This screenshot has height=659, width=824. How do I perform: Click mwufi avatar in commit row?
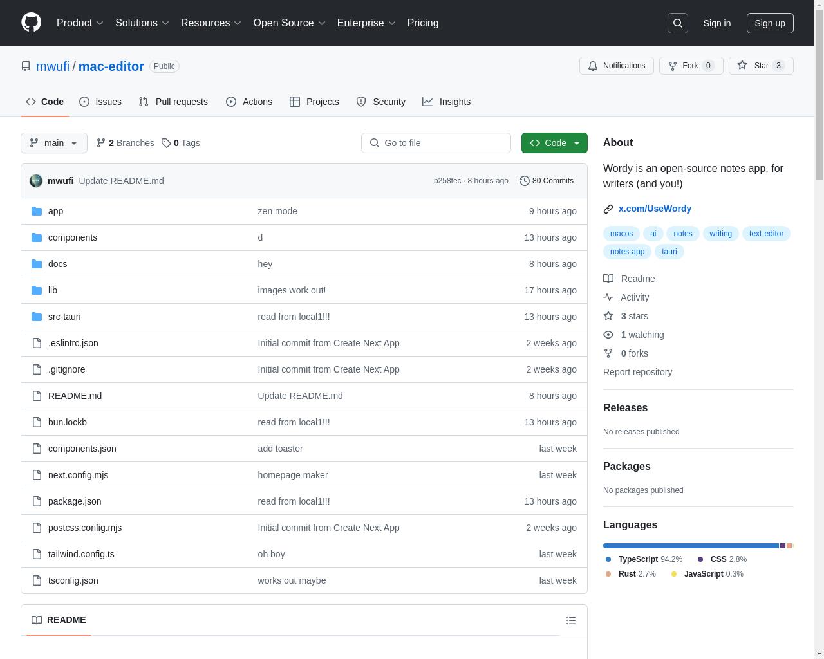[x=36, y=181]
